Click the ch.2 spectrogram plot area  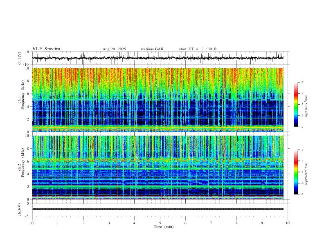coord(157,167)
